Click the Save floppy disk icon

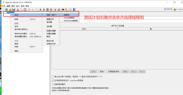pos(14,9)
